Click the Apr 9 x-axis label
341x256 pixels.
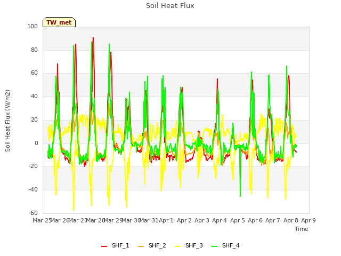click(308, 220)
